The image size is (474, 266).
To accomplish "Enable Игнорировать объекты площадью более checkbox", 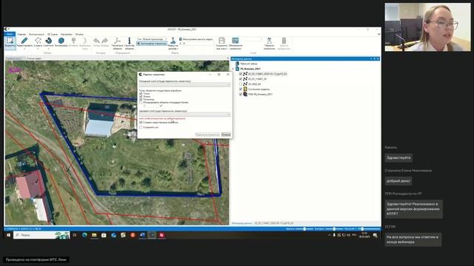I will [141, 102].
